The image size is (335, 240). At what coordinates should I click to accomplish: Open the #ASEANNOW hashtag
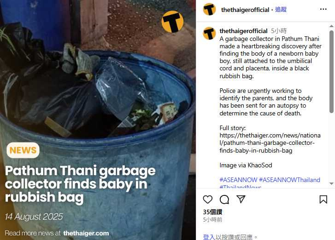click(238, 180)
